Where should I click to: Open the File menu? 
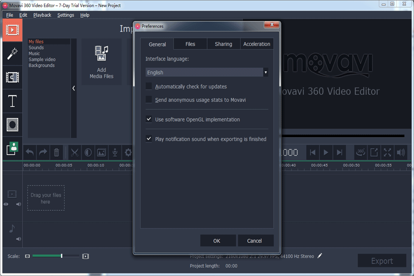(9, 15)
